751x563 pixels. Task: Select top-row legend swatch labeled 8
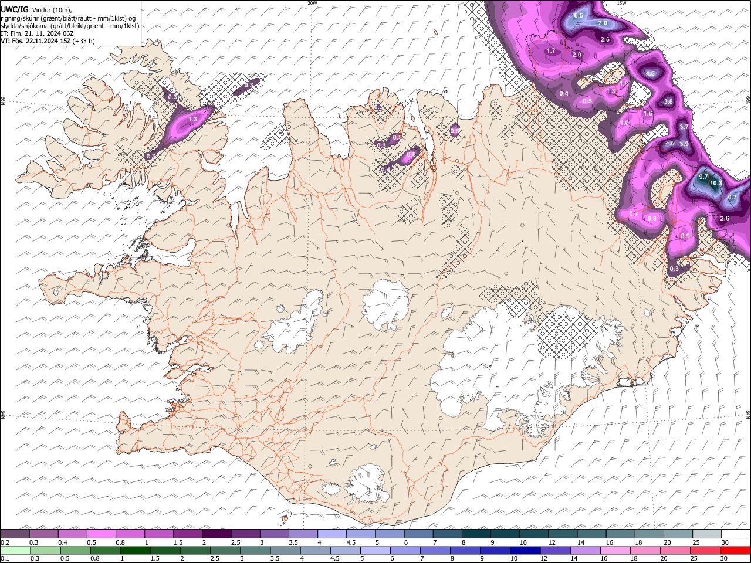(476, 534)
